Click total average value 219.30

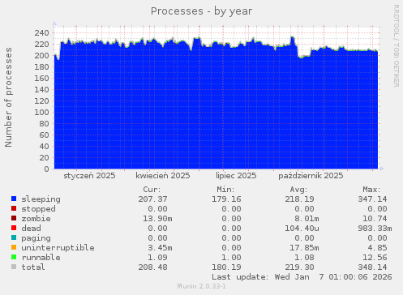coord(299,267)
